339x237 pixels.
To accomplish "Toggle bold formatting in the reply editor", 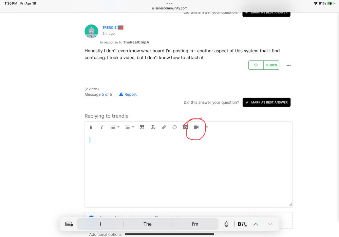I will pos(91,127).
